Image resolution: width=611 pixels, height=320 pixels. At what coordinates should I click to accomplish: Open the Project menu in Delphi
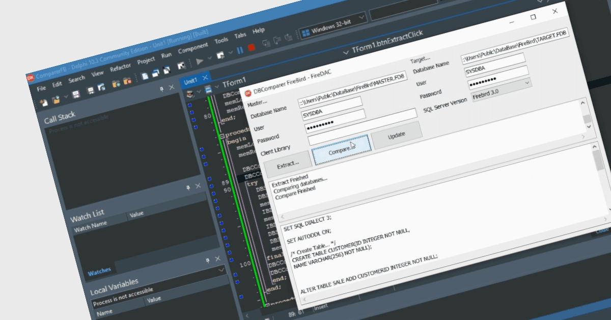click(146, 60)
